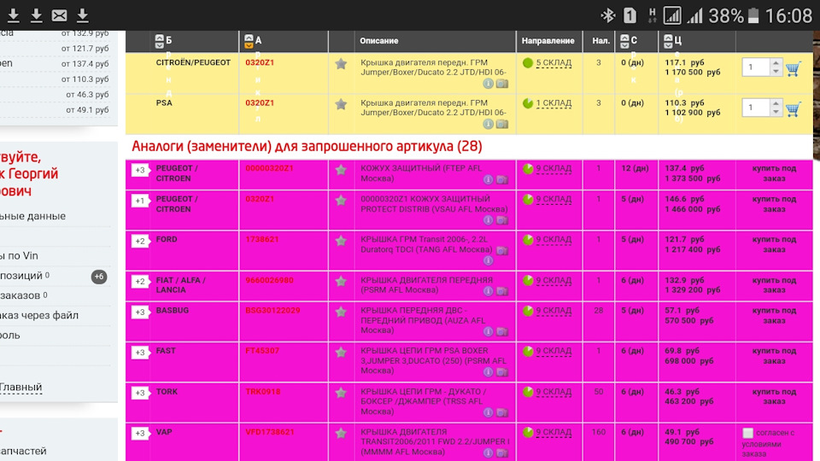Tap the Bluetooth status icon
The width and height of the screenshot is (820, 461).
(x=607, y=15)
